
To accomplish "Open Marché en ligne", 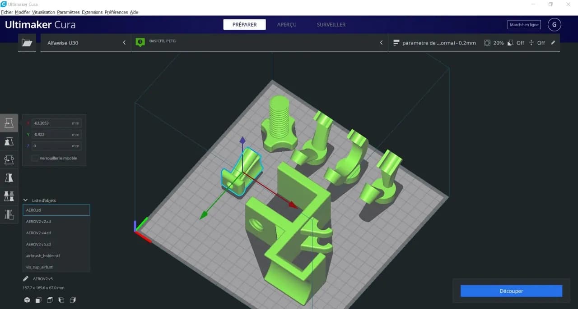I will point(524,24).
